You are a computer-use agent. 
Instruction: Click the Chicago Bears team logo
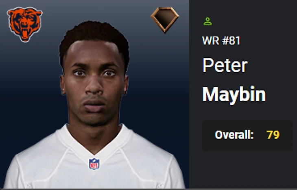pyautogui.click(x=25, y=25)
